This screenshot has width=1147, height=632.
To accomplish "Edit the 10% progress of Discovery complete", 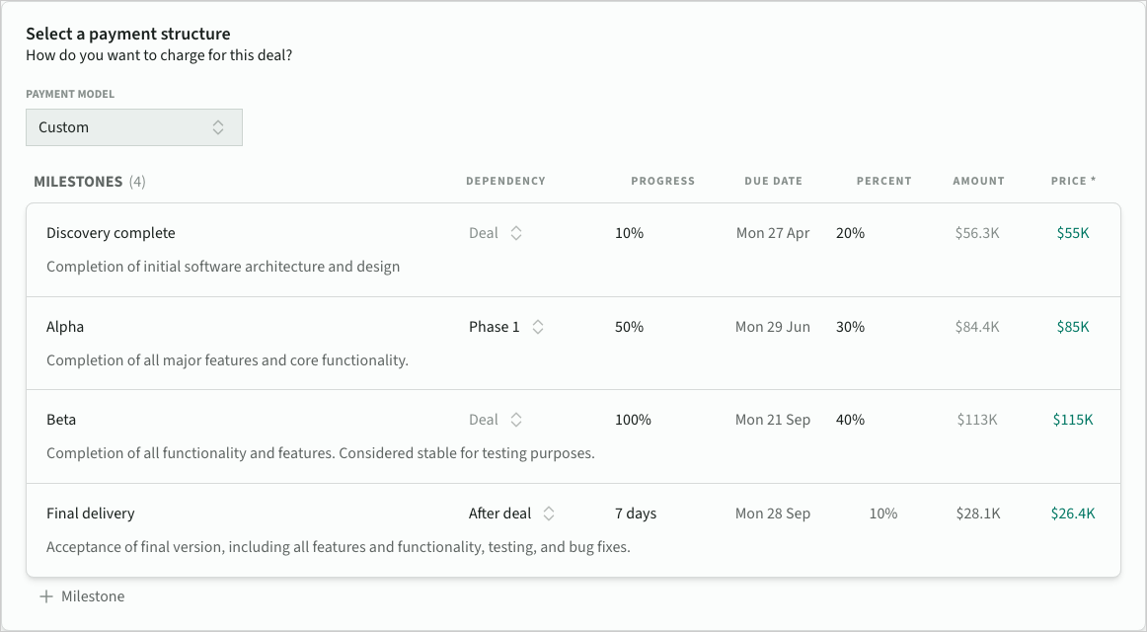I will pos(629,233).
